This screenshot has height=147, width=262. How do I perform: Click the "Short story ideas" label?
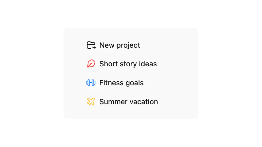coord(128,64)
